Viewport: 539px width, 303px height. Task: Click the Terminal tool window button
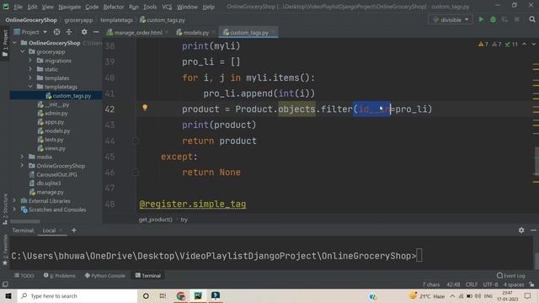point(148,275)
